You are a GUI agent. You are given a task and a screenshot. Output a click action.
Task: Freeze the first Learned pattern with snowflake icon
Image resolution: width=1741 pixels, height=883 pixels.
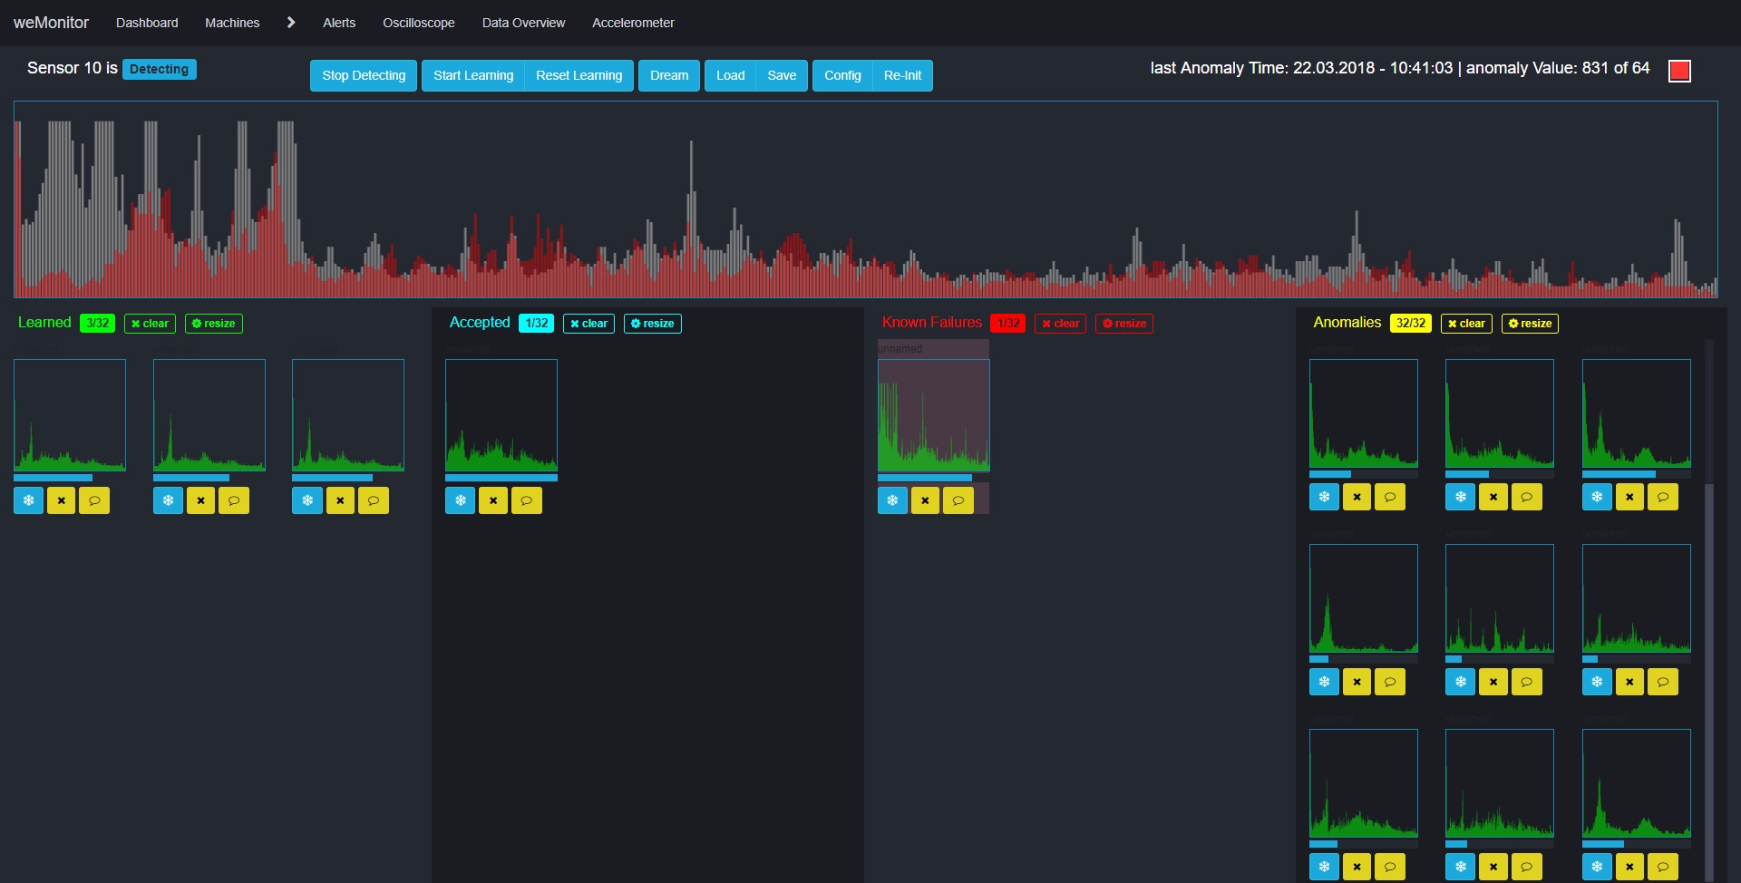click(x=28, y=500)
